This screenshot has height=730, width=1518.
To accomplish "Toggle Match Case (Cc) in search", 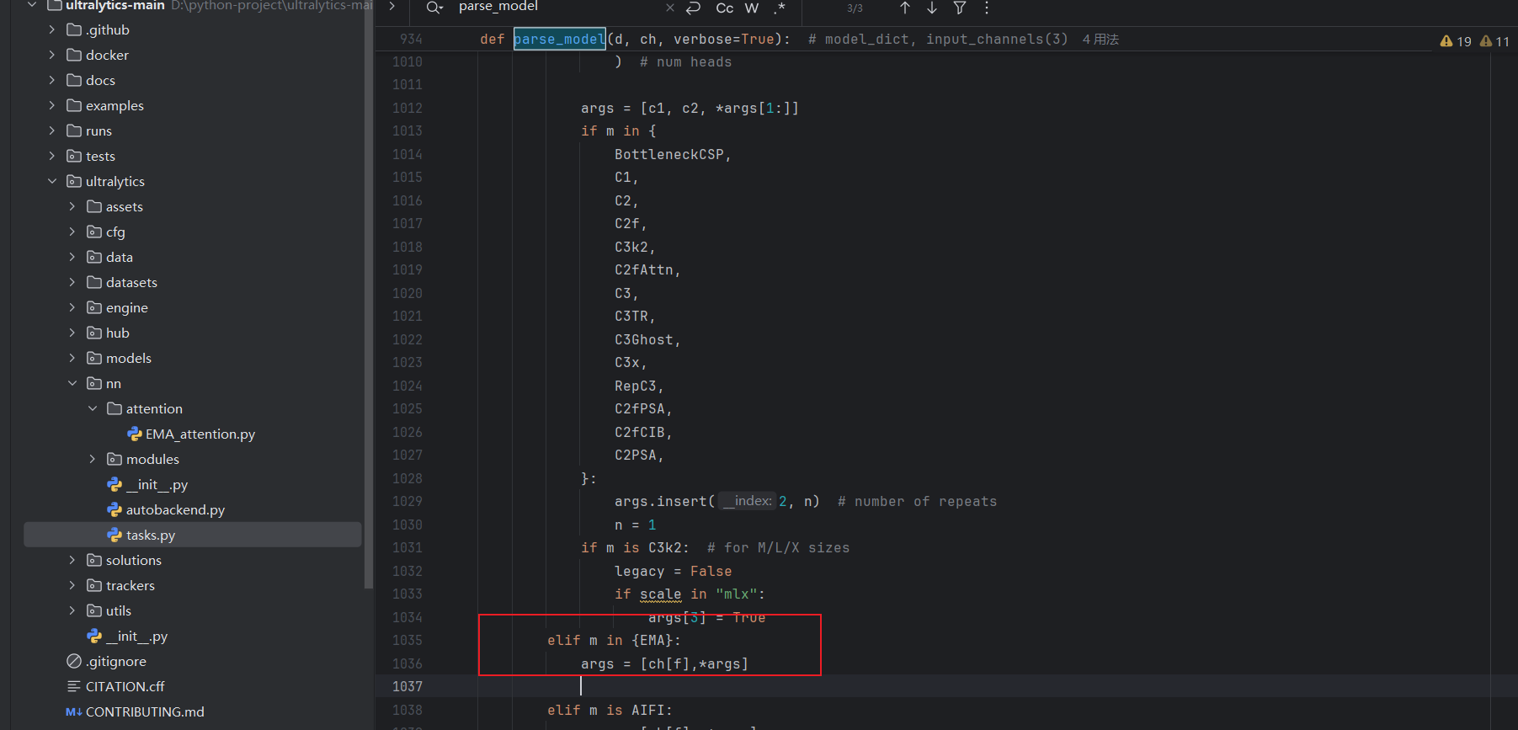I will click(x=724, y=8).
